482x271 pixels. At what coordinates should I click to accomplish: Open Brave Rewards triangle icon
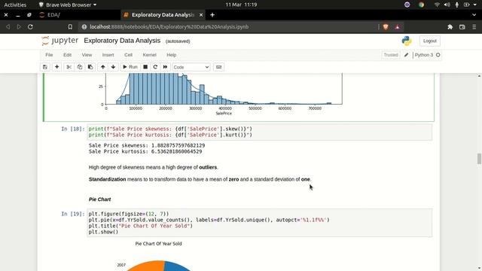pyautogui.click(x=398, y=27)
